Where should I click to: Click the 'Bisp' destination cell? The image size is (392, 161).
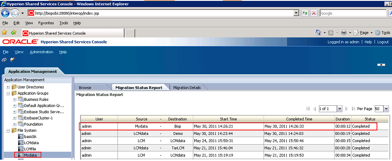(177, 126)
